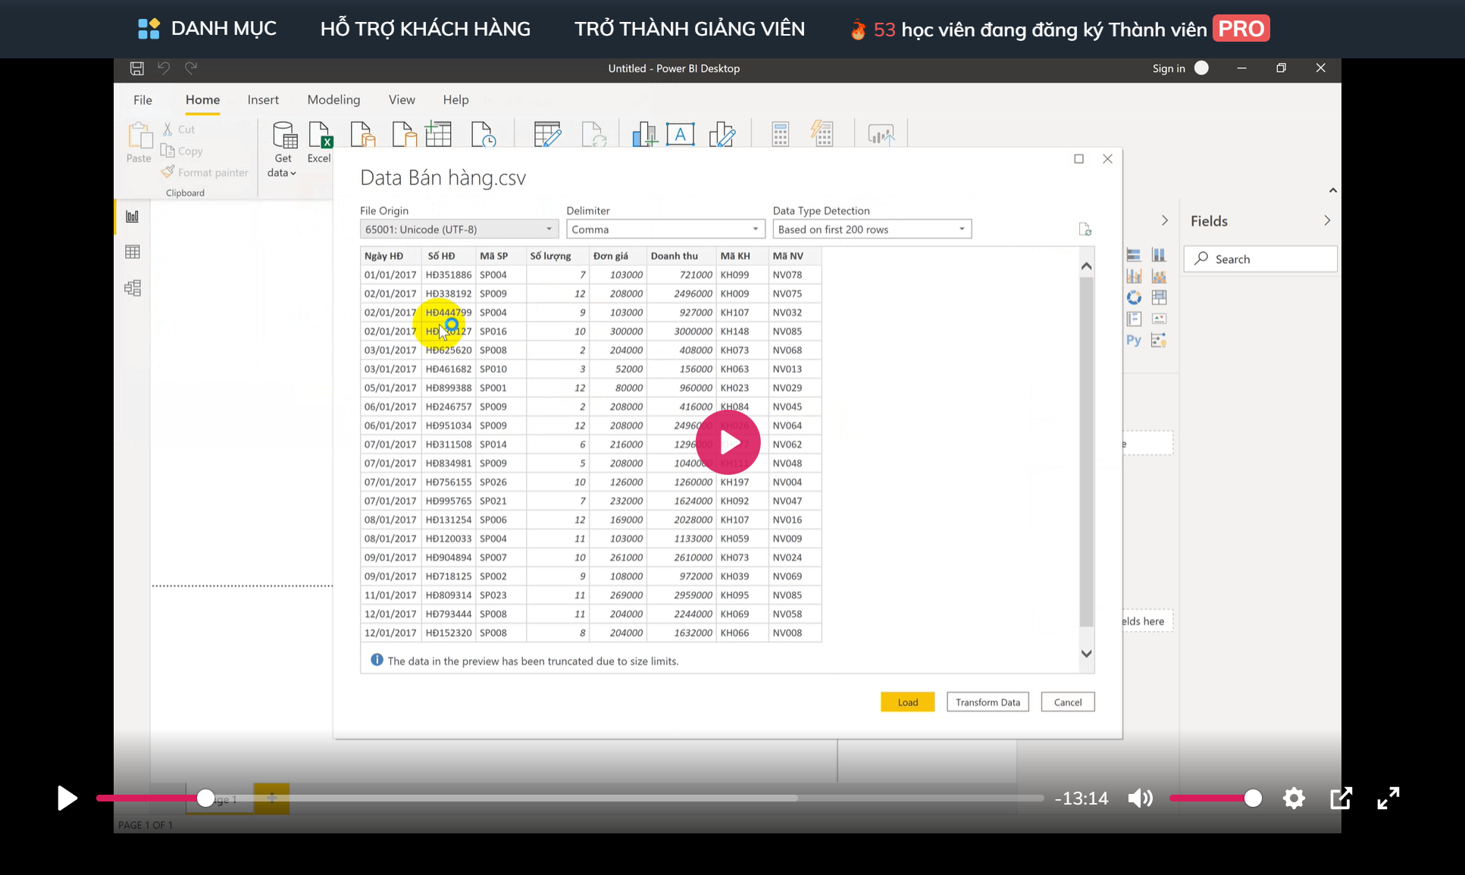Click the Transform Data button
Screen dimensions: 1465x875
click(988, 702)
